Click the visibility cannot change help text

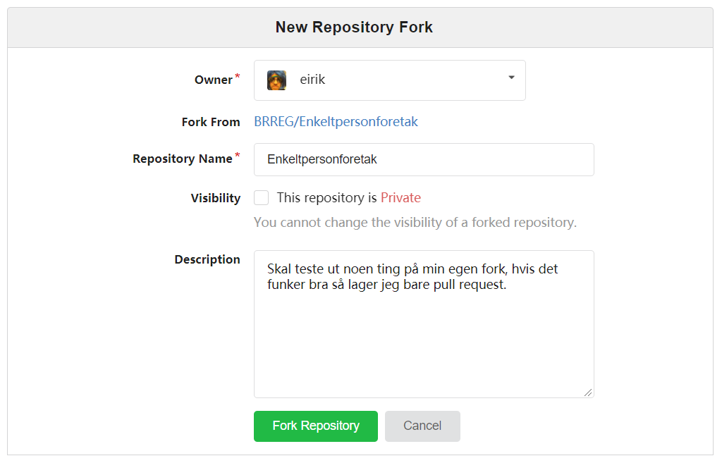415,222
